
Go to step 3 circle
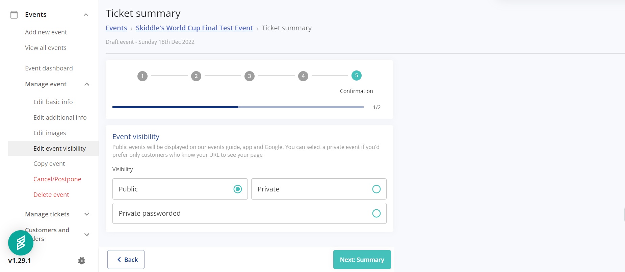point(250,76)
